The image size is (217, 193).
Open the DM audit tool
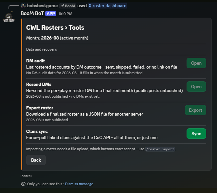pos(196,63)
